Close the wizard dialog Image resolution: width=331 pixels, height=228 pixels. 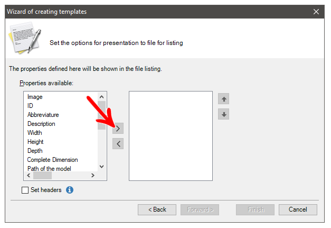tap(316, 12)
